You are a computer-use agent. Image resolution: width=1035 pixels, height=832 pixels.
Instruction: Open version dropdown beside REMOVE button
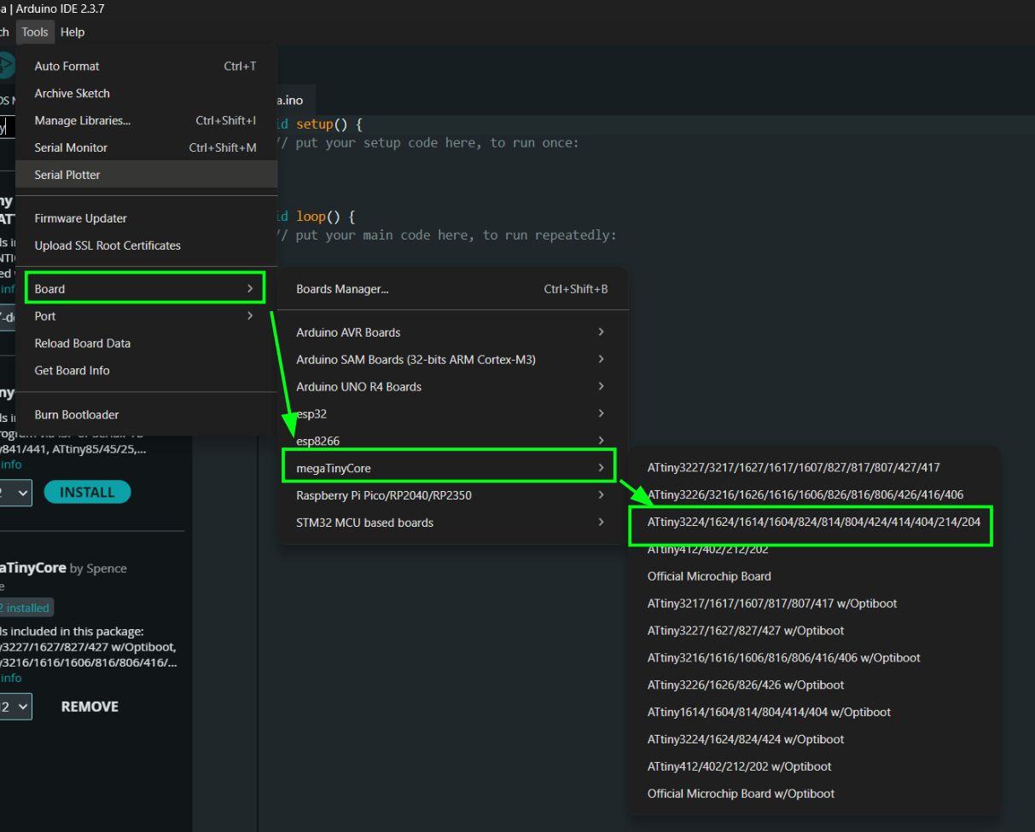pyautogui.click(x=15, y=707)
